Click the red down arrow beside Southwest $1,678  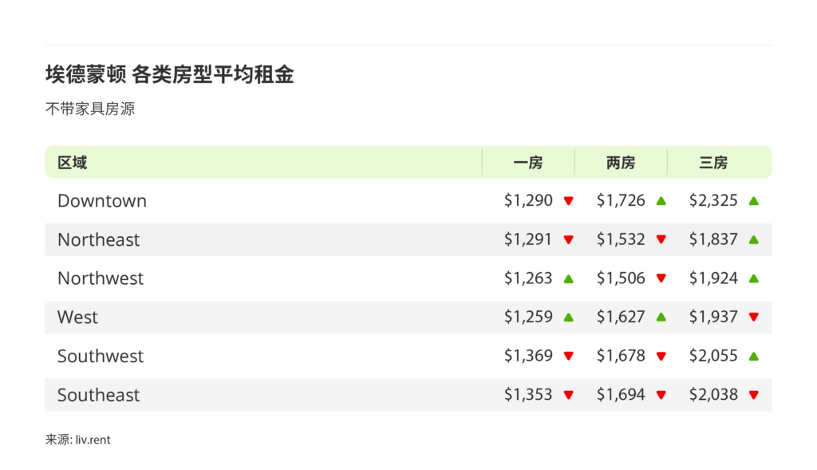click(x=661, y=356)
